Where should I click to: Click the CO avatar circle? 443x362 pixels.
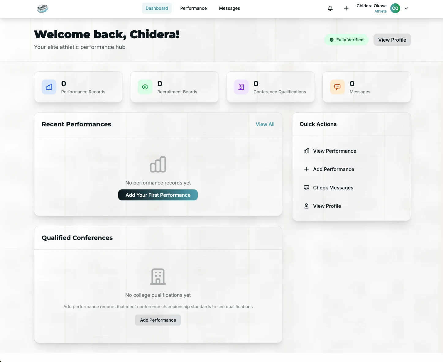click(395, 8)
